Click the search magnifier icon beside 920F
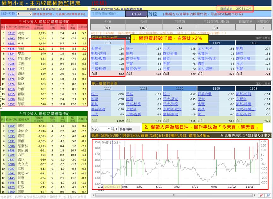This screenshot has height=199, width=273. (x=112, y=129)
